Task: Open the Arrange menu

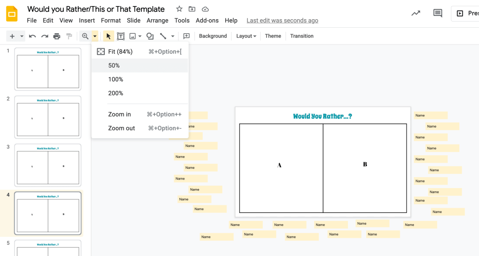Action: click(x=157, y=21)
